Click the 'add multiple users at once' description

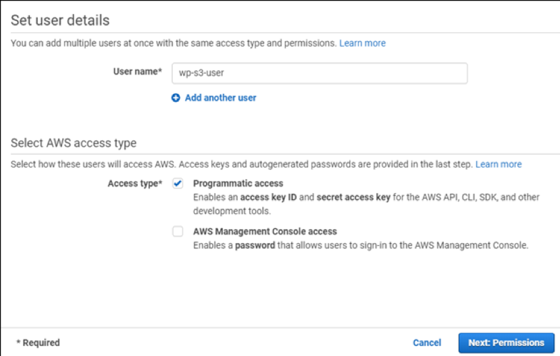(x=174, y=43)
